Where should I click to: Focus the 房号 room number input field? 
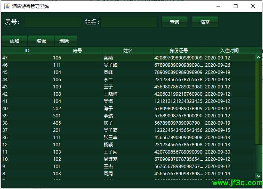click(x=53, y=22)
